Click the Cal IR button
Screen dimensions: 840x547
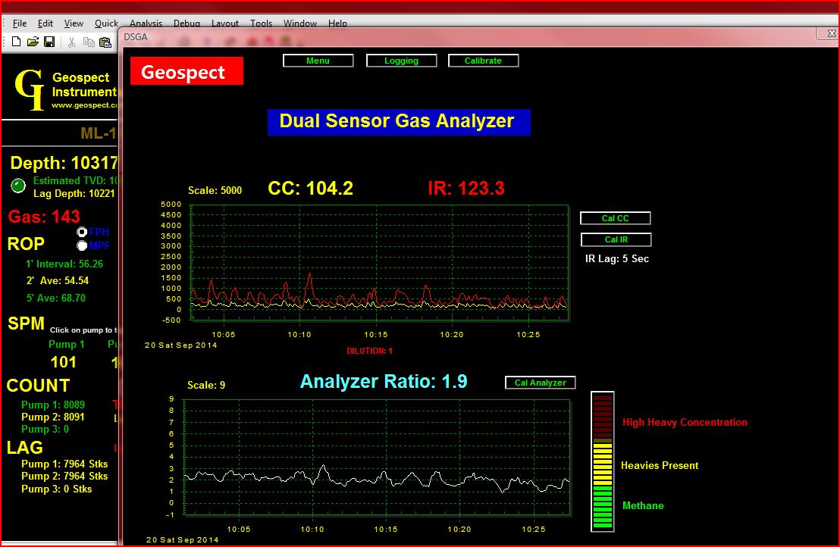(x=616, y=239)
